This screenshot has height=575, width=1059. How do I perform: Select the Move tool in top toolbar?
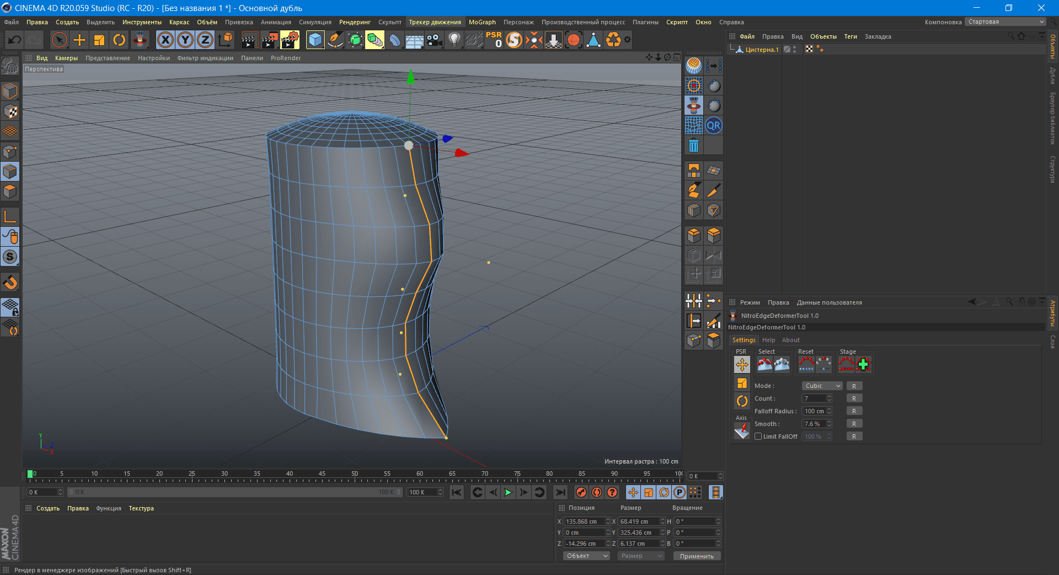click(79, 40)
